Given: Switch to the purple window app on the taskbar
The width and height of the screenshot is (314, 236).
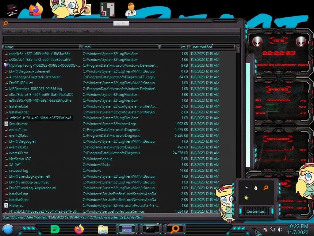Looking at the screenshot, I should [x=127, y=229].
